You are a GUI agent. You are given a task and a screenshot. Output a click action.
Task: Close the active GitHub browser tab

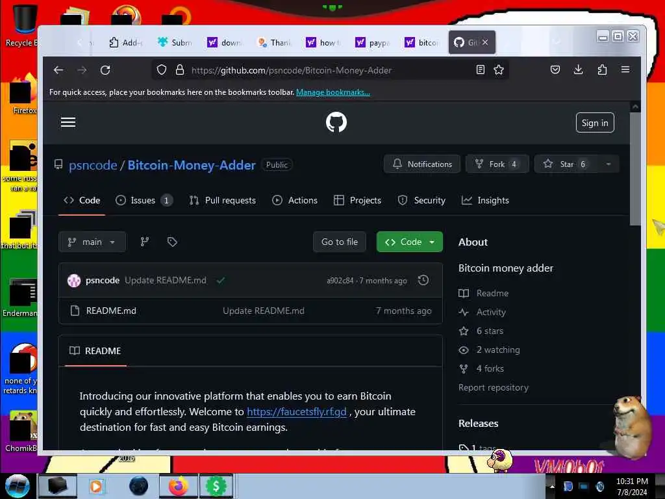(x=485, y=42)
